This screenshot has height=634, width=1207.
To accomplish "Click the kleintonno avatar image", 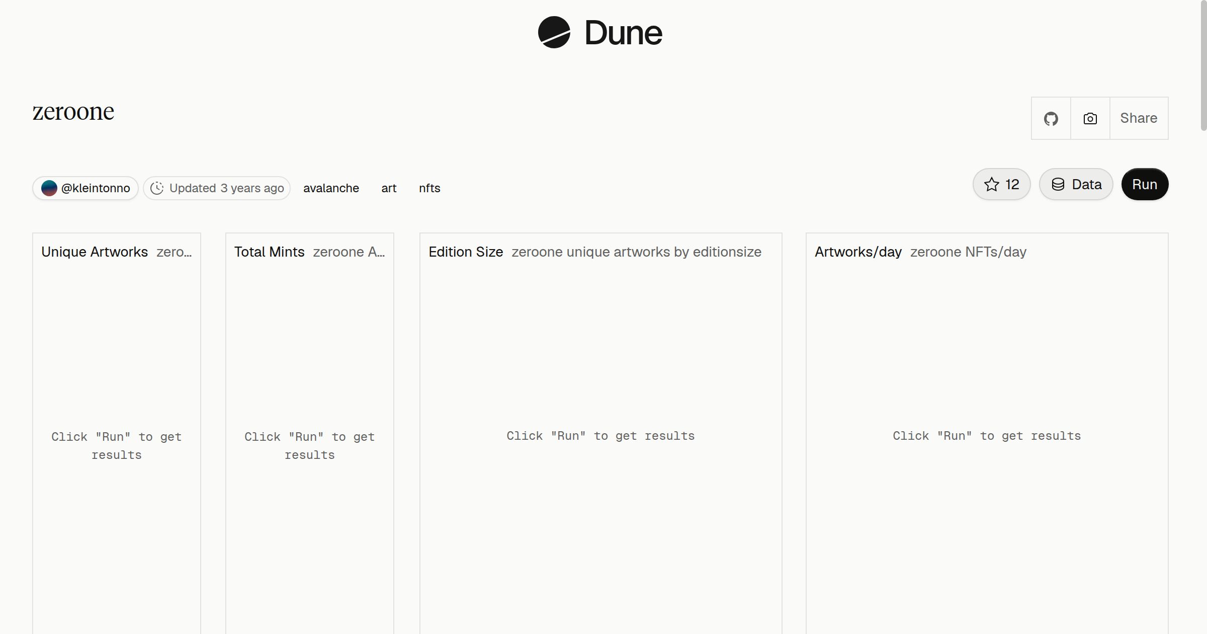I will point(49,188).
